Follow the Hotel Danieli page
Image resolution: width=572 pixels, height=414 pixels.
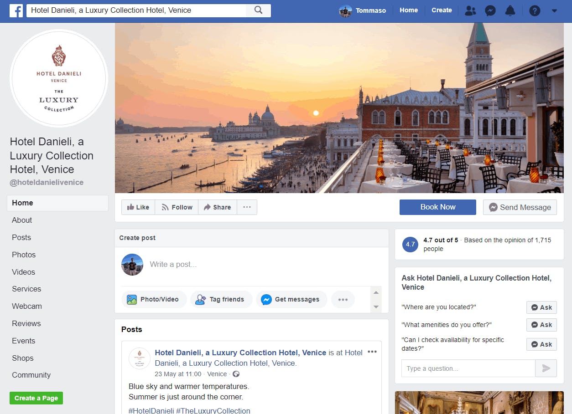177,207
